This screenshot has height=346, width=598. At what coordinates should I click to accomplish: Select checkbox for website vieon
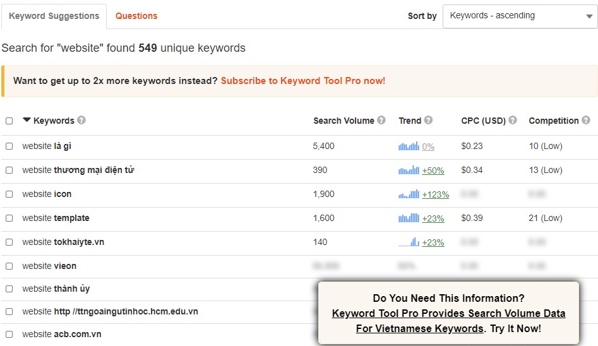tap(9, 266)
